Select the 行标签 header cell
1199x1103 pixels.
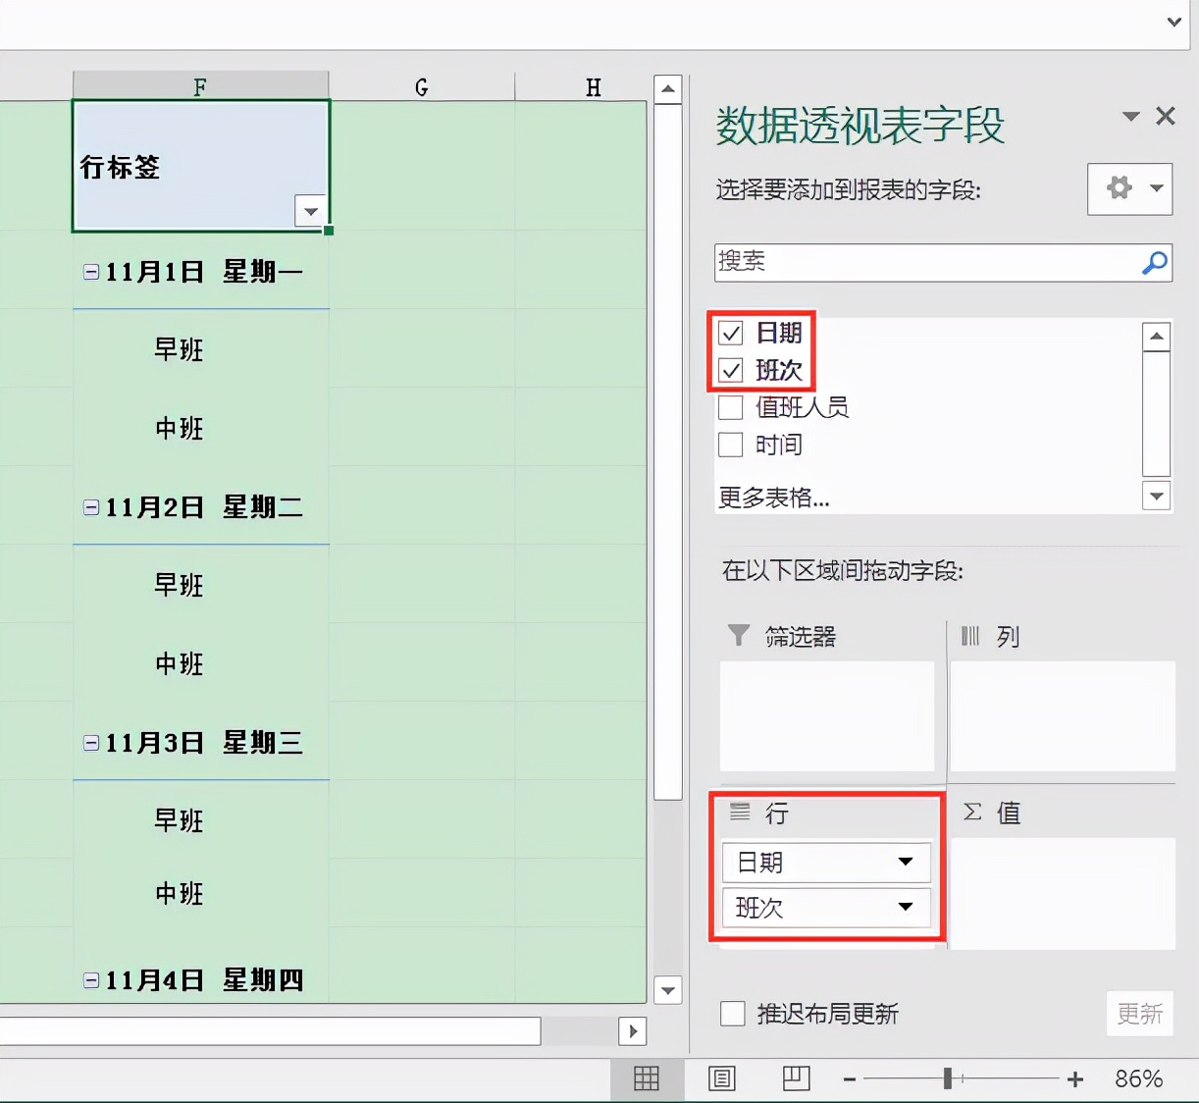coord(201,166)
